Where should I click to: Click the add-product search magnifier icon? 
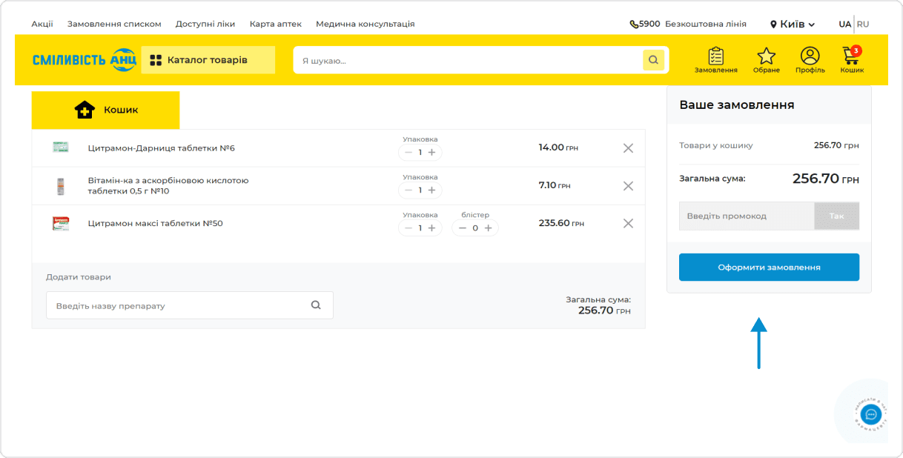pos(316,305)
